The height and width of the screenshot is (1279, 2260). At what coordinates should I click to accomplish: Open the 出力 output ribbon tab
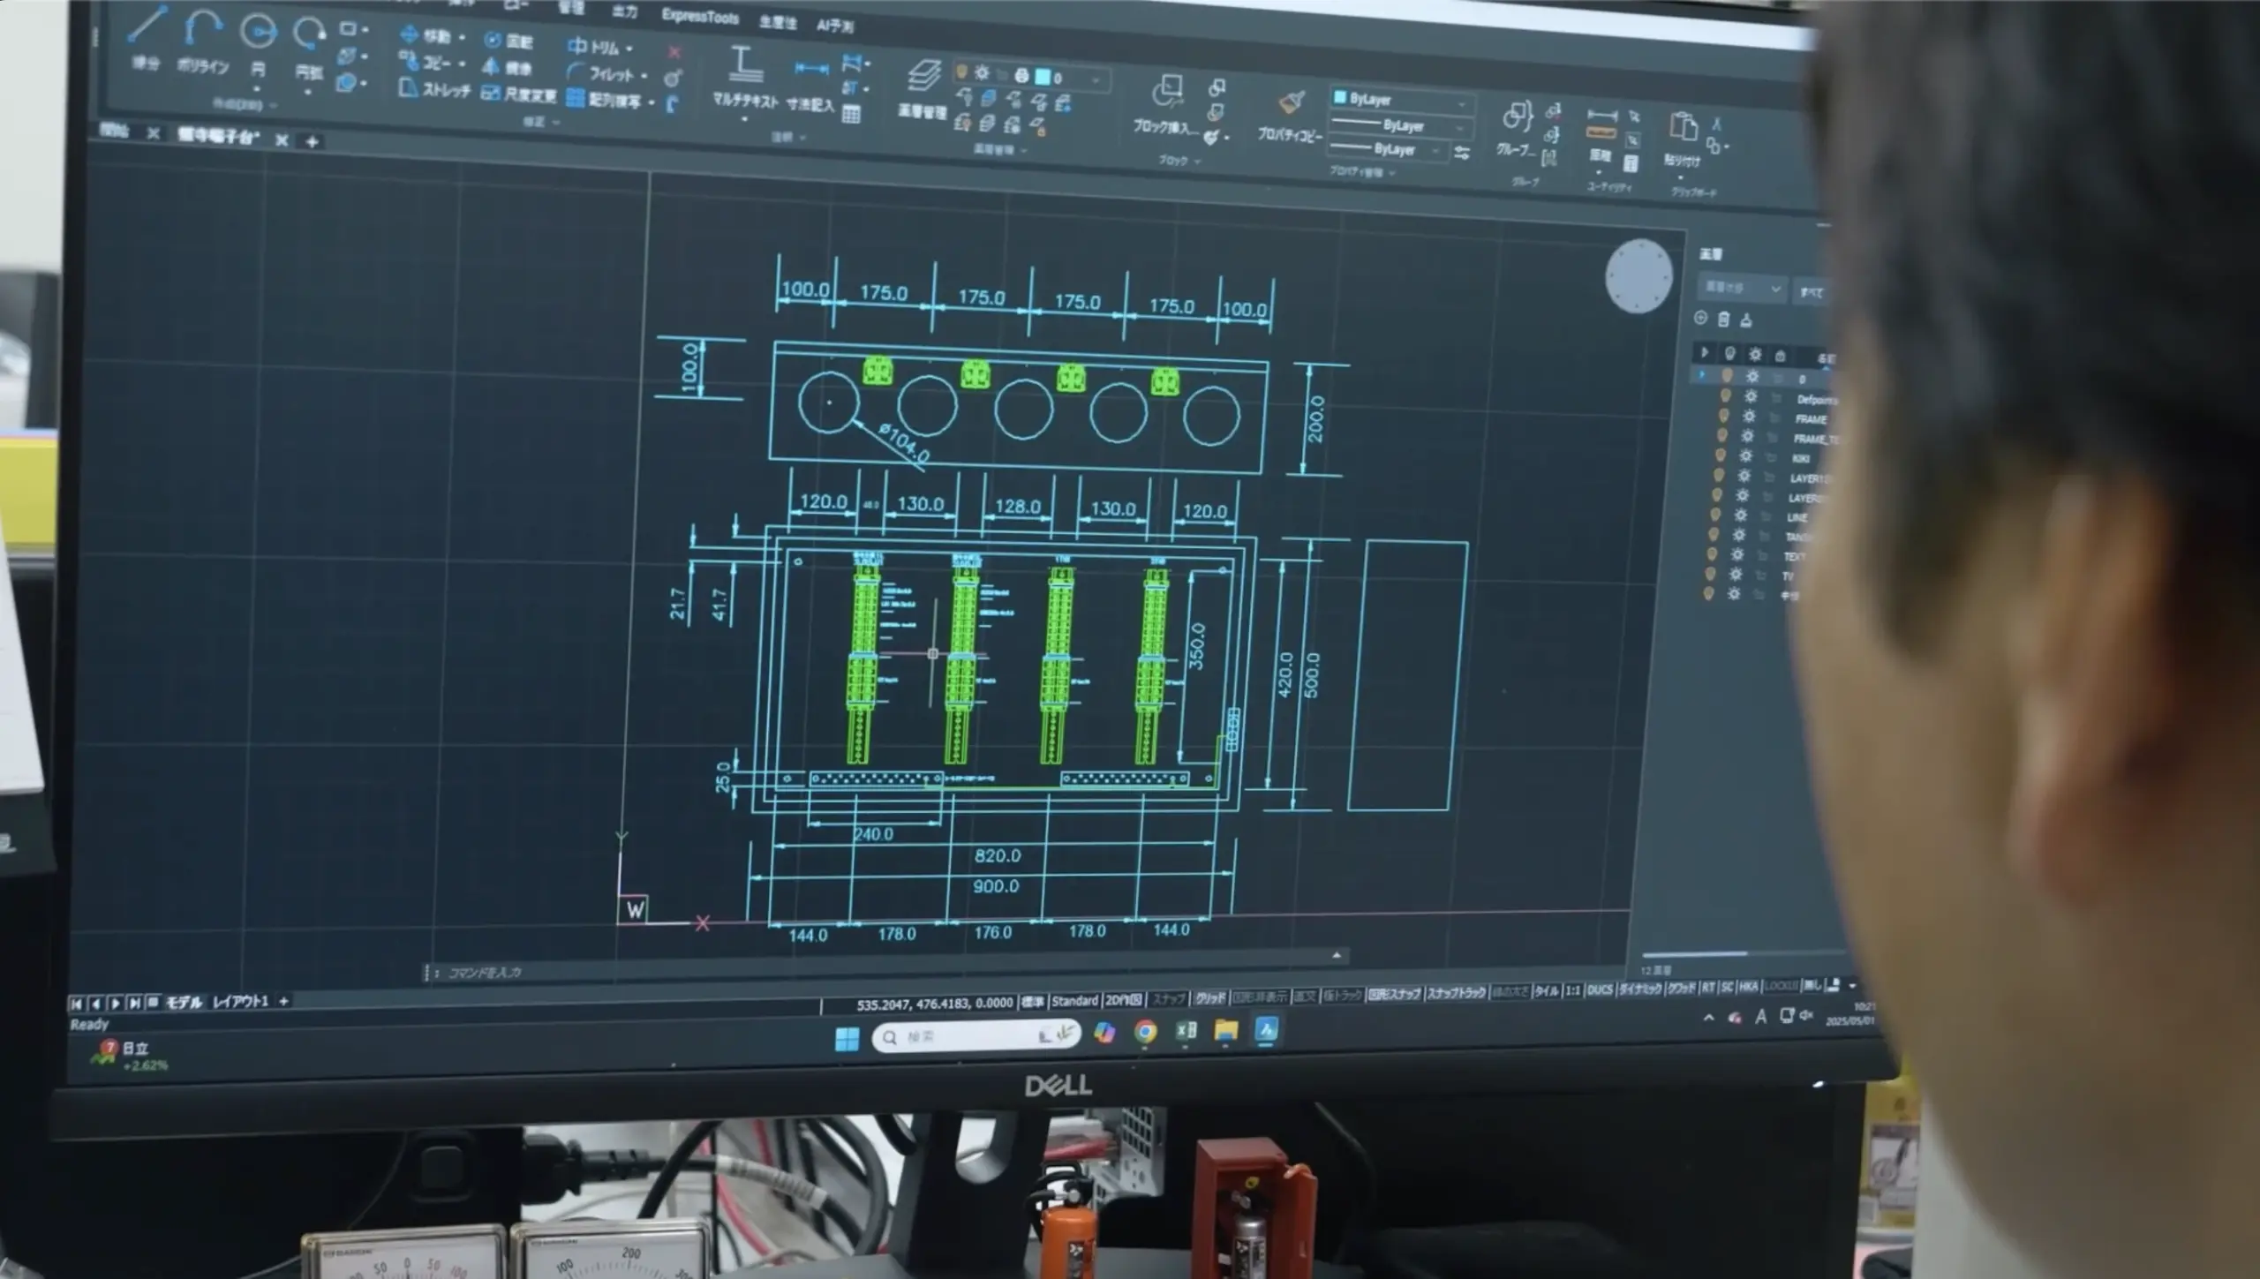point(624,12)
